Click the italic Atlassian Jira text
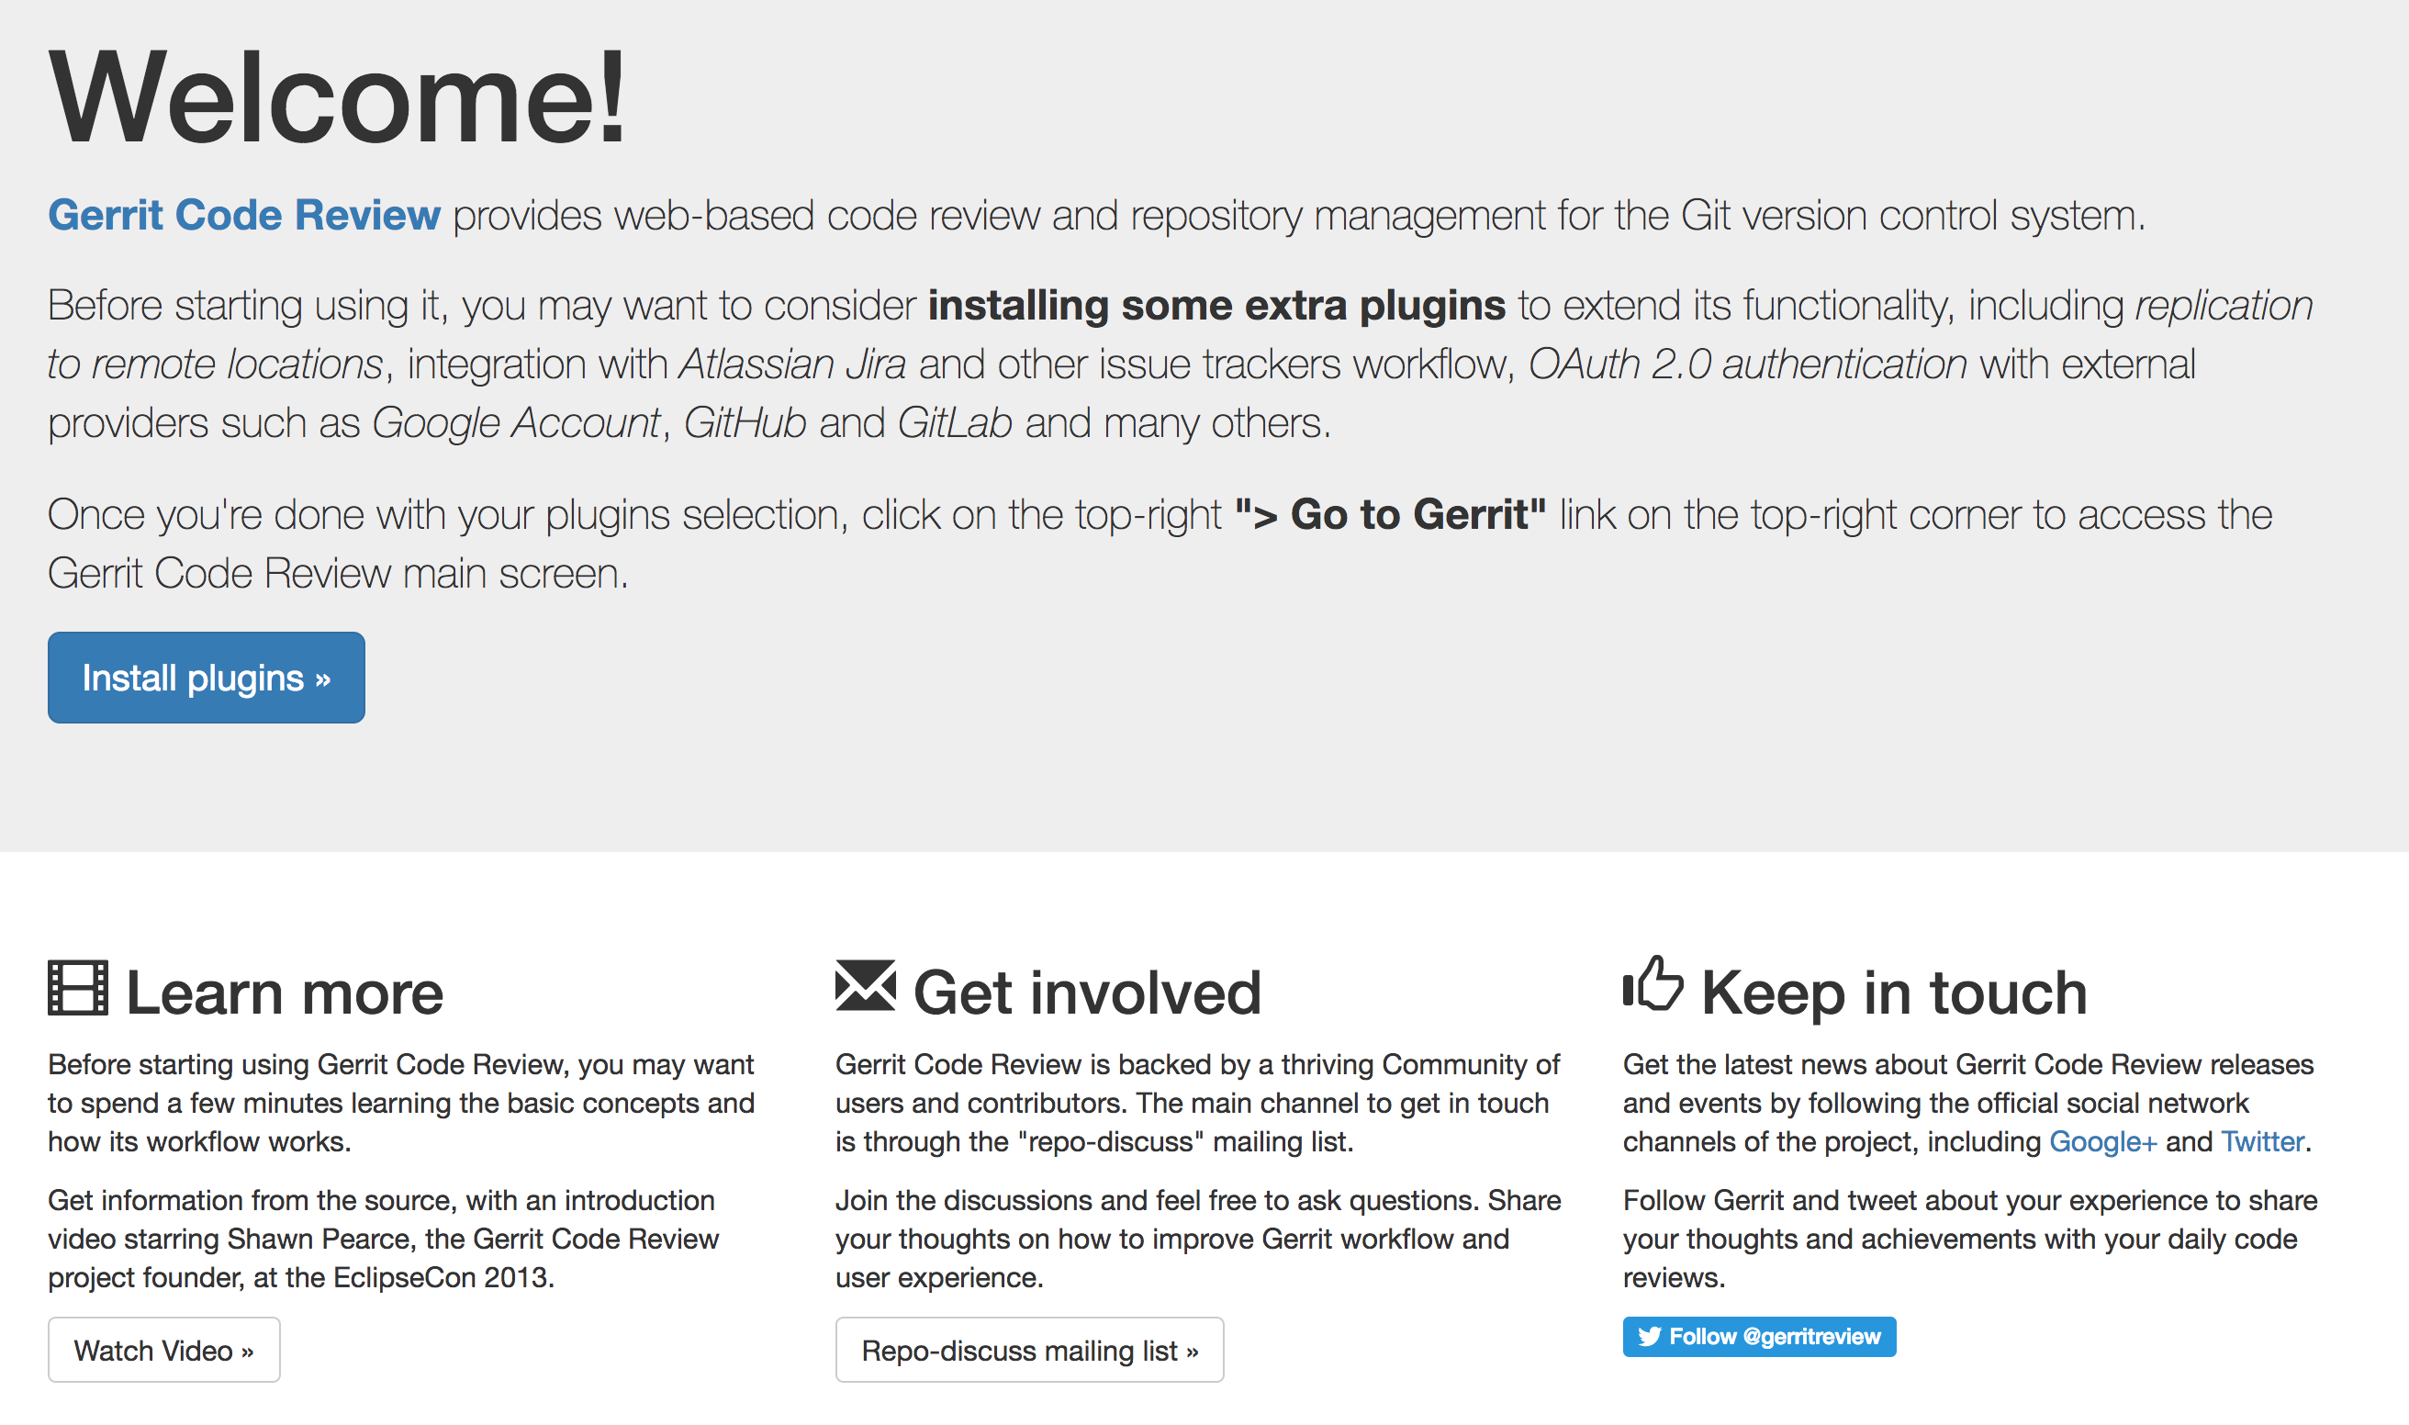Screen dimensions: 2409x1425 coord(792,365)
